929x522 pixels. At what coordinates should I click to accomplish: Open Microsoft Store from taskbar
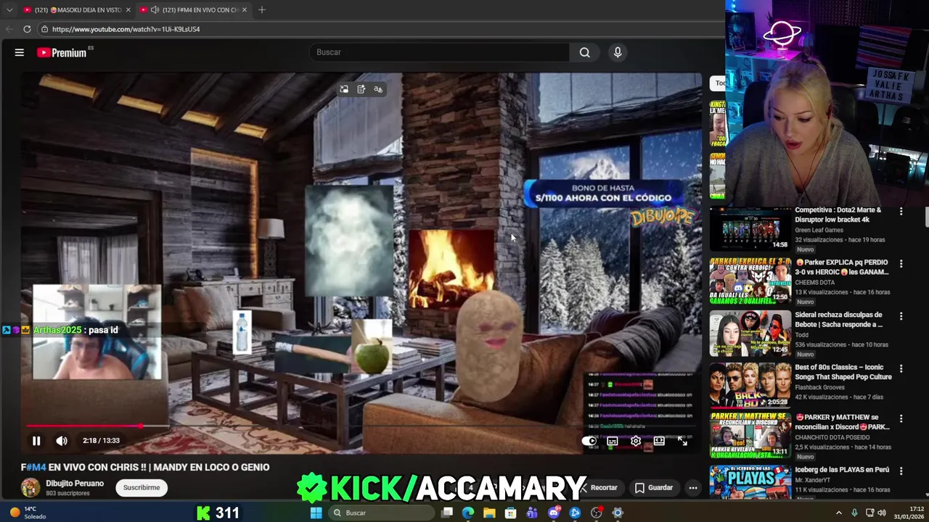point(511,513)
